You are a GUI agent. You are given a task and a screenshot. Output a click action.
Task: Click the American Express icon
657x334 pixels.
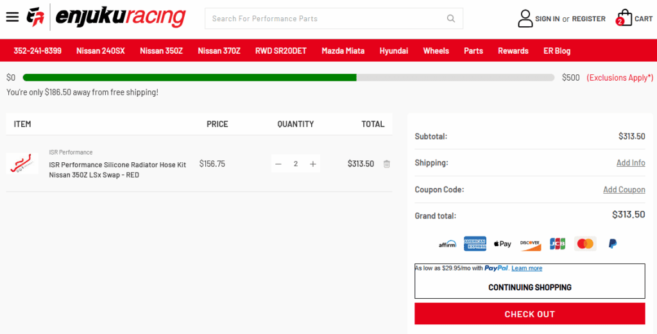(x=475, y=244)
